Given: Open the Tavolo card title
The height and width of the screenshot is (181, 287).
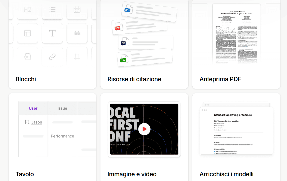Looking at the screenshot, I should [25, 174].
